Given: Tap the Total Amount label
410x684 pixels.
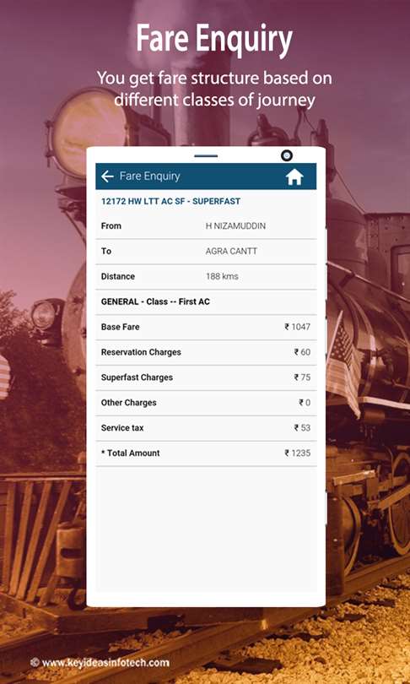Looking at the screenshot, I should [130, 453].
